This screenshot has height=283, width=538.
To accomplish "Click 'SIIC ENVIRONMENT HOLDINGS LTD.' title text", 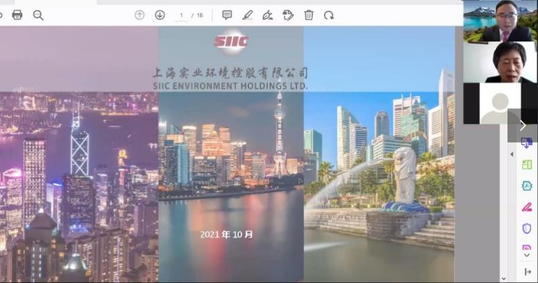I will tap(230, 86).
